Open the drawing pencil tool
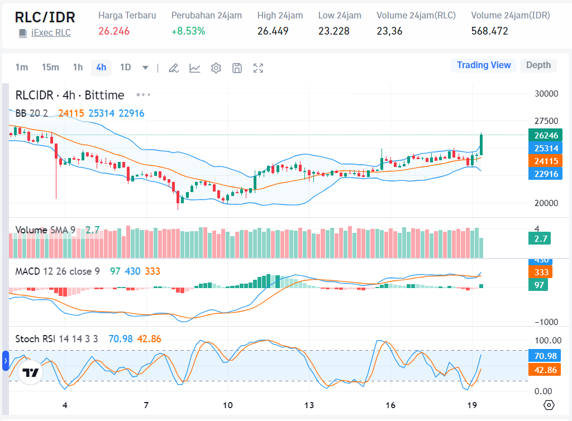Image resolution: width=572 pixels, height=421 pixels. pos(174,68)
